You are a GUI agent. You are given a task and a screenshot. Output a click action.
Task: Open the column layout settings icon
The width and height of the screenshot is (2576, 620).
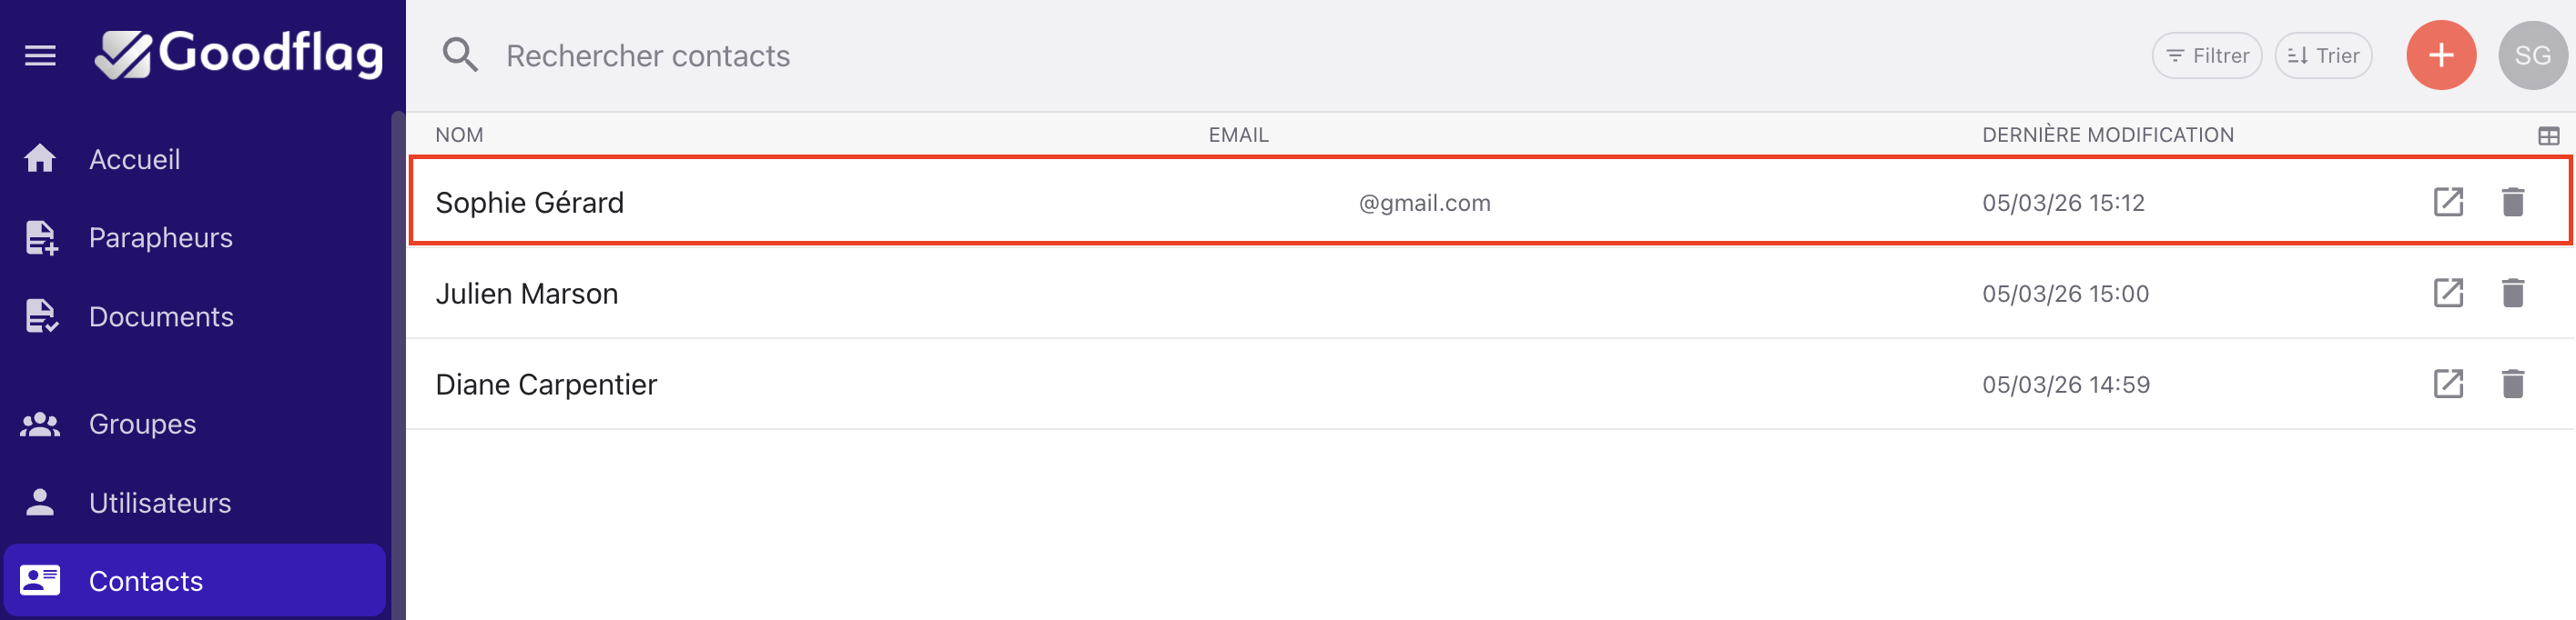pos(2548,135)
